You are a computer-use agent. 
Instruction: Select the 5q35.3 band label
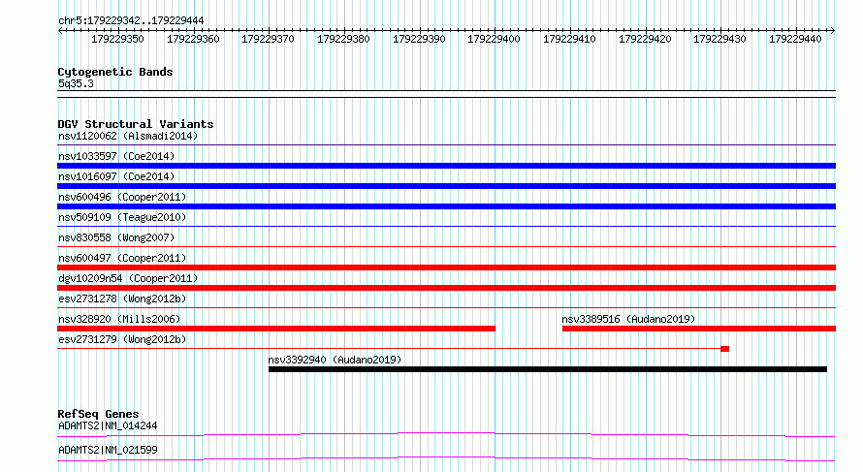click(x=76, y=83)
